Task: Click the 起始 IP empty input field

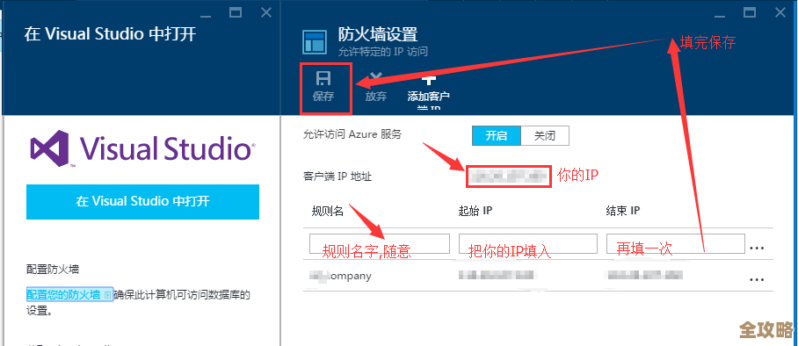Action: coord(528,244)
